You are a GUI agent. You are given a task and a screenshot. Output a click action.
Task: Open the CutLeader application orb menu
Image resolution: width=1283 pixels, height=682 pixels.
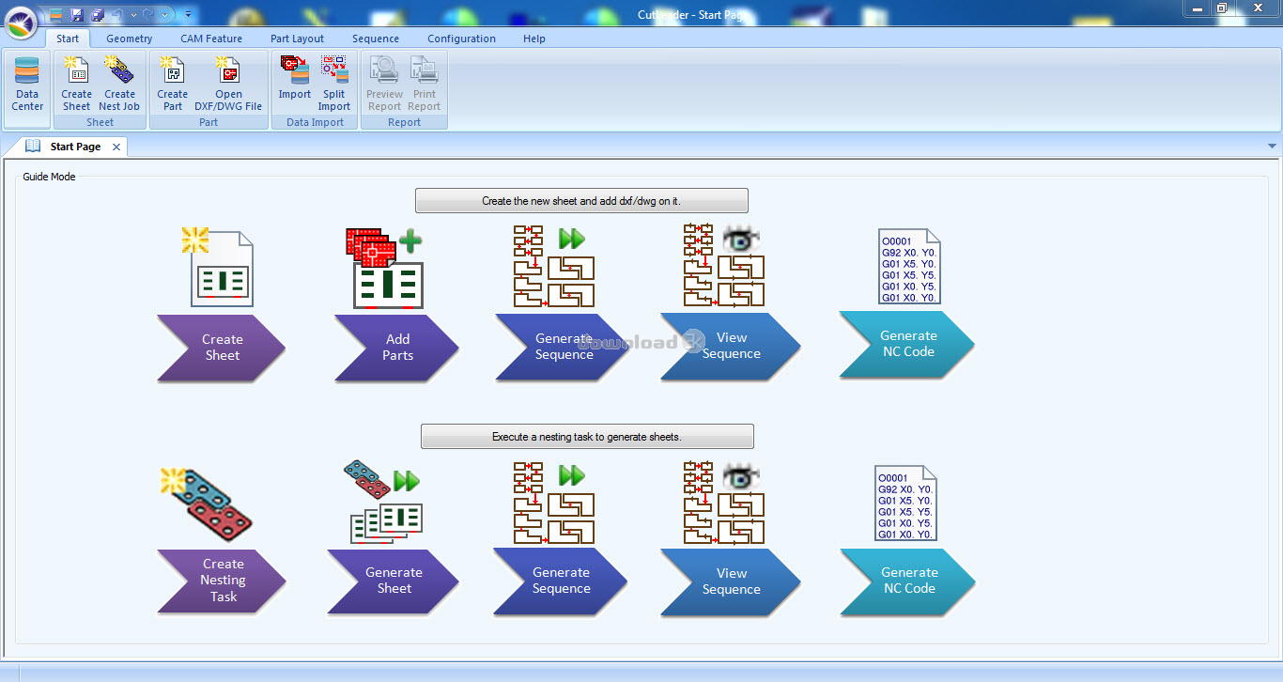(21, 22)
